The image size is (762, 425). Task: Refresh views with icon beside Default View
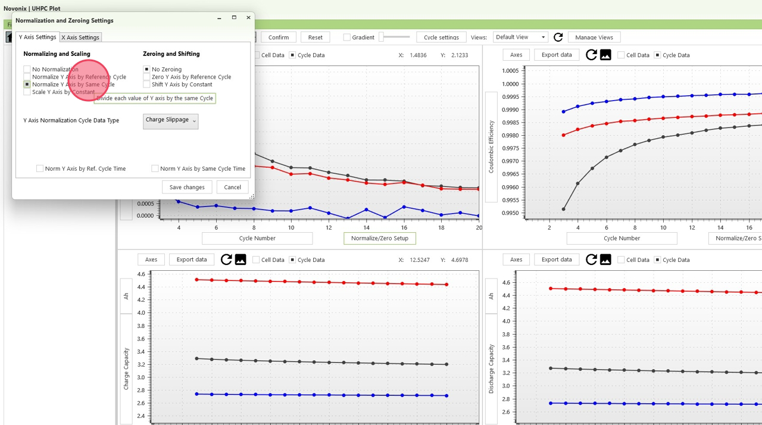tap(558, 37)
